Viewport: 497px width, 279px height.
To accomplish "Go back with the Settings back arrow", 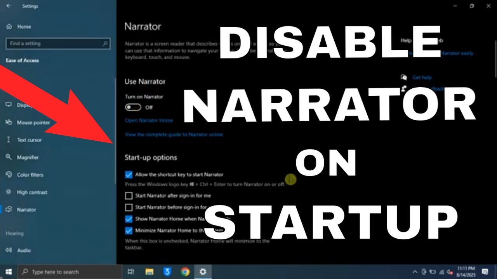I will coord(9,6).
